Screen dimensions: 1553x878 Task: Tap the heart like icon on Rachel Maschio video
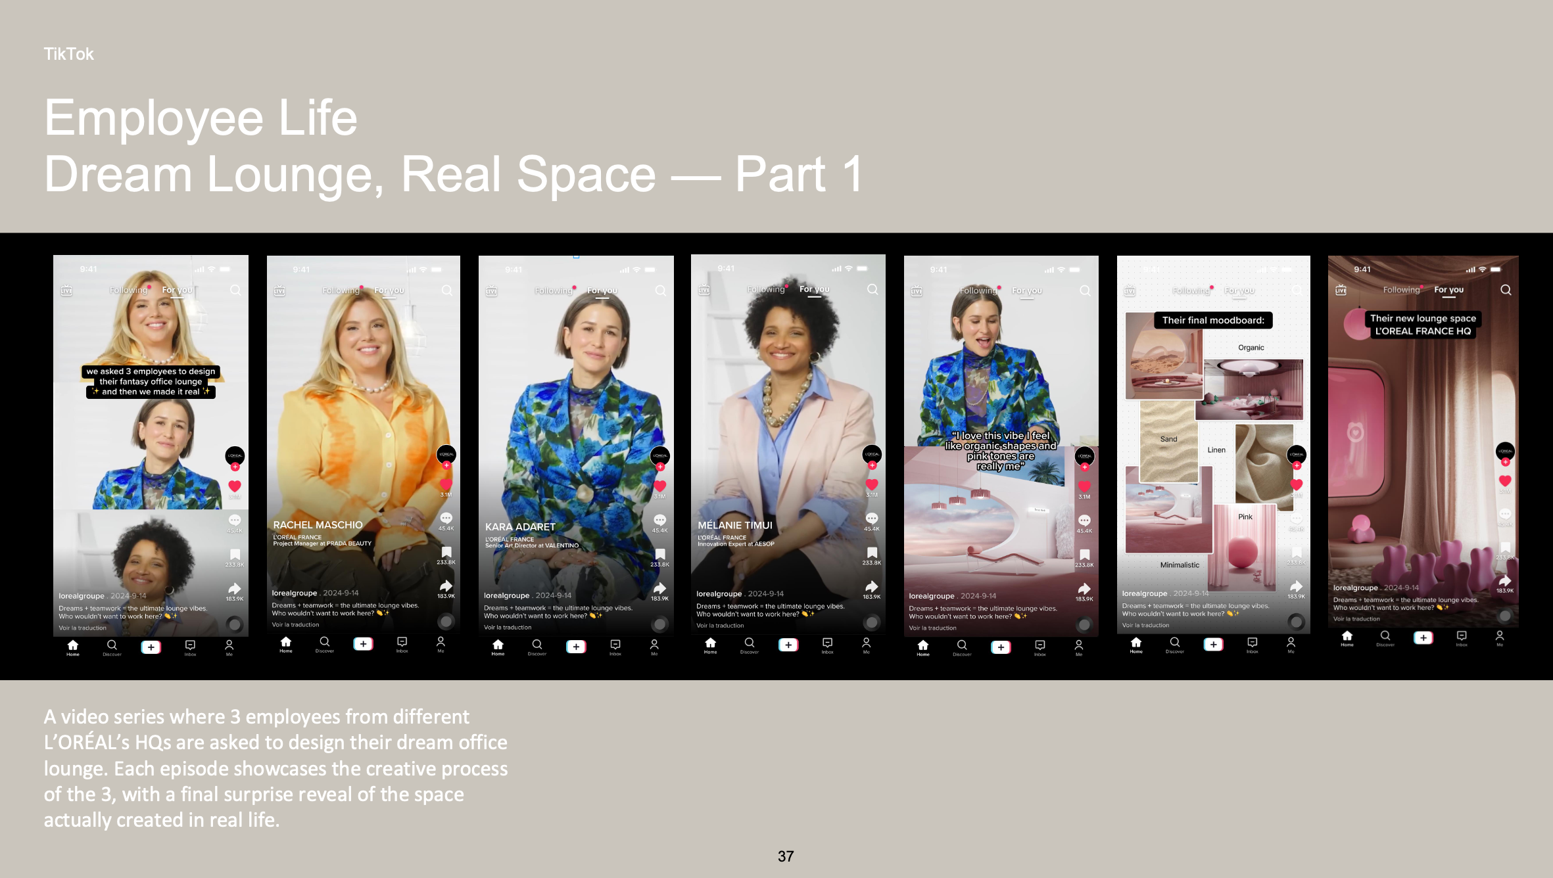pos(446,484)
